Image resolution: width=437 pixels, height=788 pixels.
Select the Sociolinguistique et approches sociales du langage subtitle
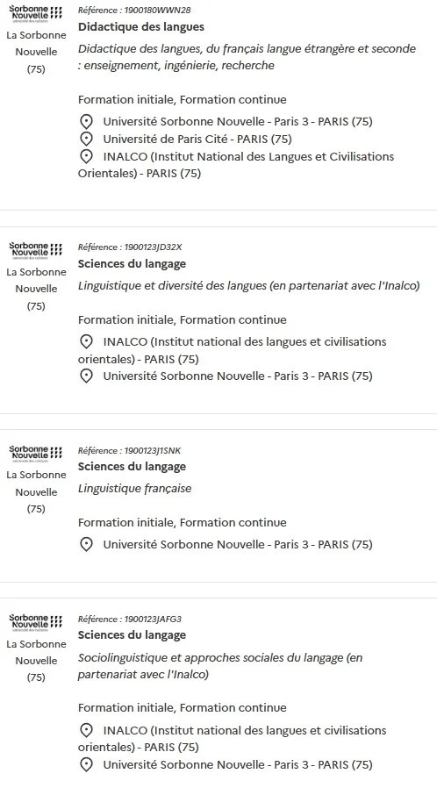click(220, 666)
